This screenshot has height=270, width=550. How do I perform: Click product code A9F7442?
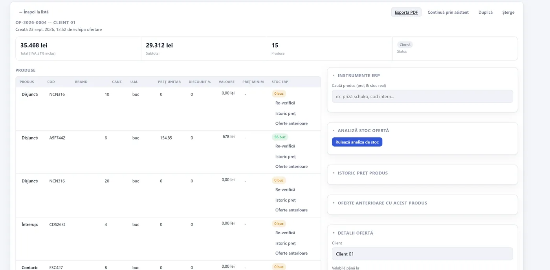pyautogui.click(x=57, y=138)
